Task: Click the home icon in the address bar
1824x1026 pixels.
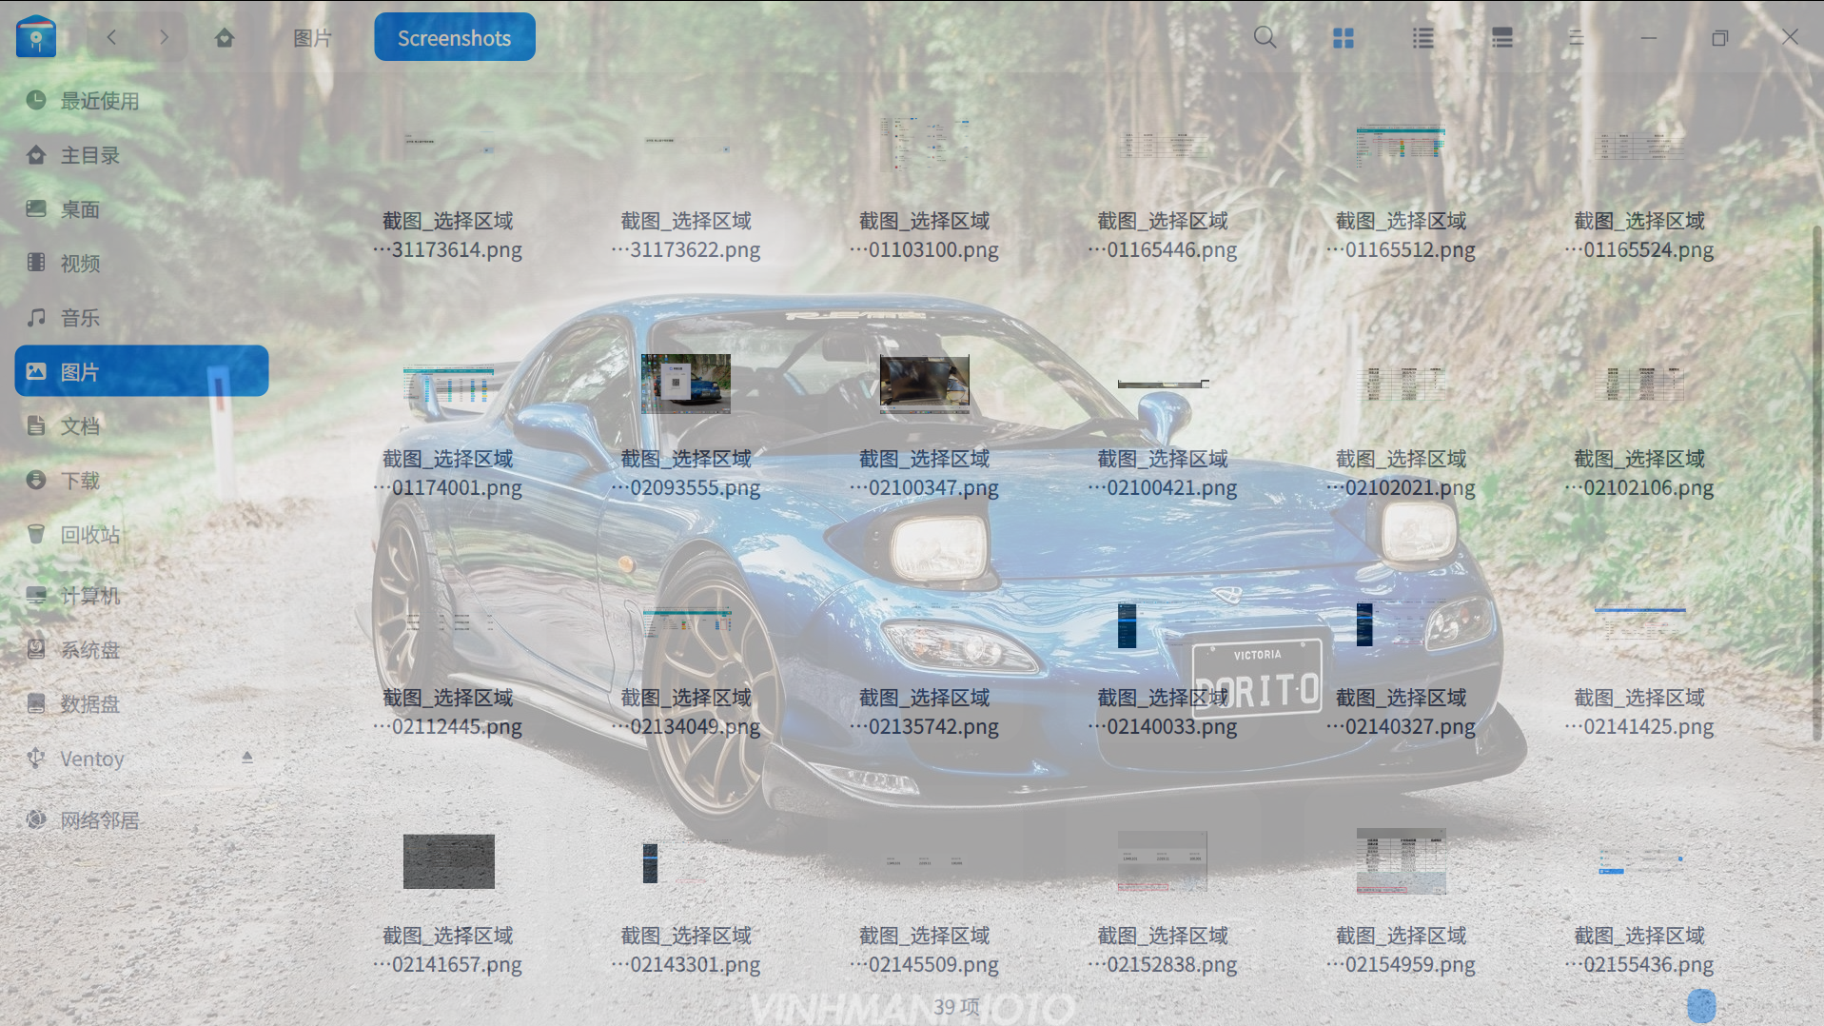Action: (225, 38)
